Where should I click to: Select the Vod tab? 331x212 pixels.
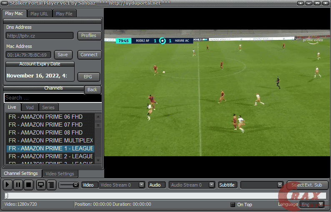tap(30, 107)
